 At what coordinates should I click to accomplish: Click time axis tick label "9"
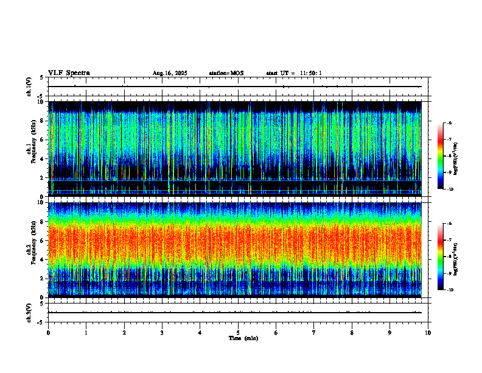[389, 333]
